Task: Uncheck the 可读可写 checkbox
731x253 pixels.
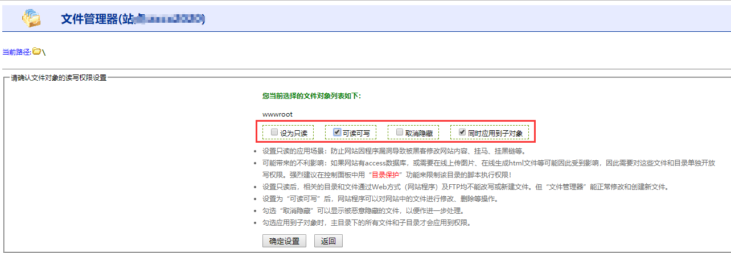Action: 337,132
